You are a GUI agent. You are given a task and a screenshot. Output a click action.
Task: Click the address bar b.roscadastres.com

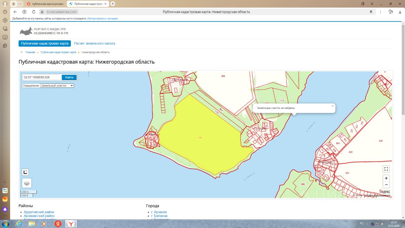coord(62,12)
